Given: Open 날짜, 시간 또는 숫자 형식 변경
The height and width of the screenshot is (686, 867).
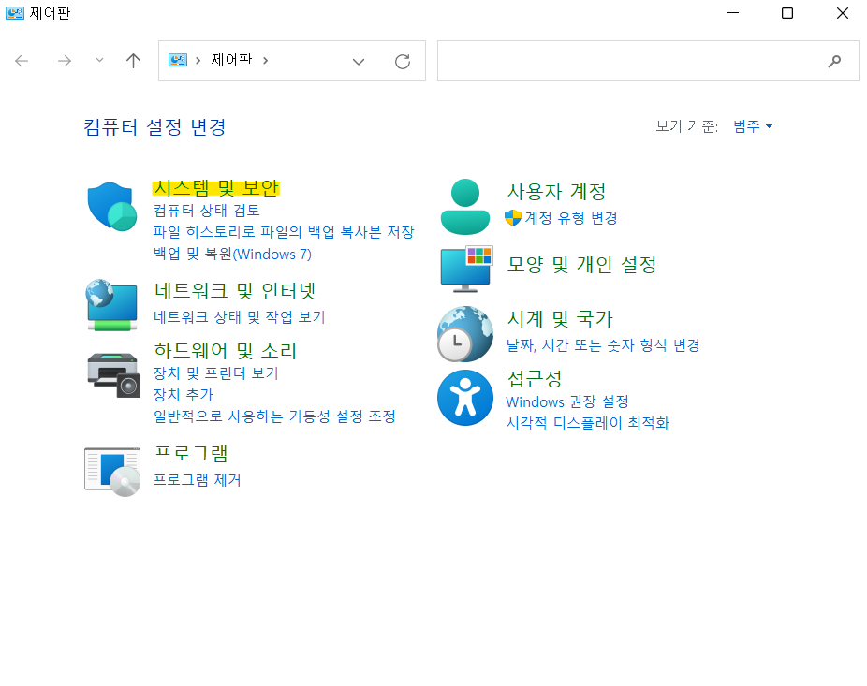Looking at the screenshot, I should (x=603, y=345).
